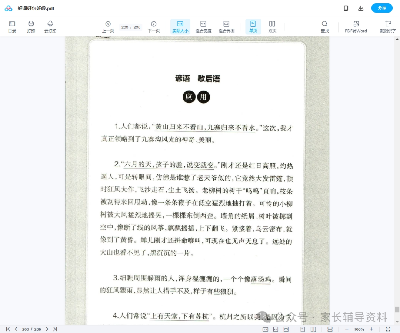This screenshot has height=333, width=400.
Task: Toggle continuous scroll layout in the bottom bar
Action: (x=330, y=329)
